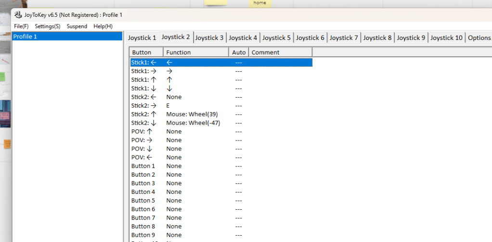This screenshot has height=242, width=492.
Task: Switch to the Joystick 2 tab
Action: (x=176, y=37)
